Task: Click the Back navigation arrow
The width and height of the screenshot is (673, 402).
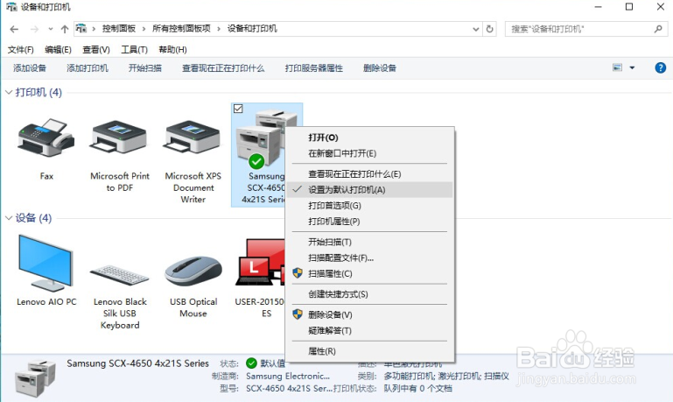Action: 14,29
